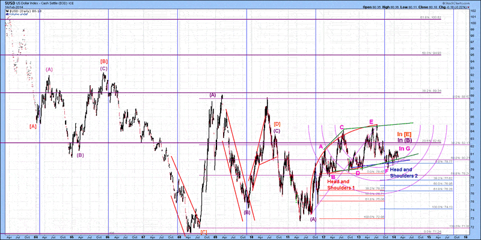Select the magenta 'In G' label

[x=405, y=148]
